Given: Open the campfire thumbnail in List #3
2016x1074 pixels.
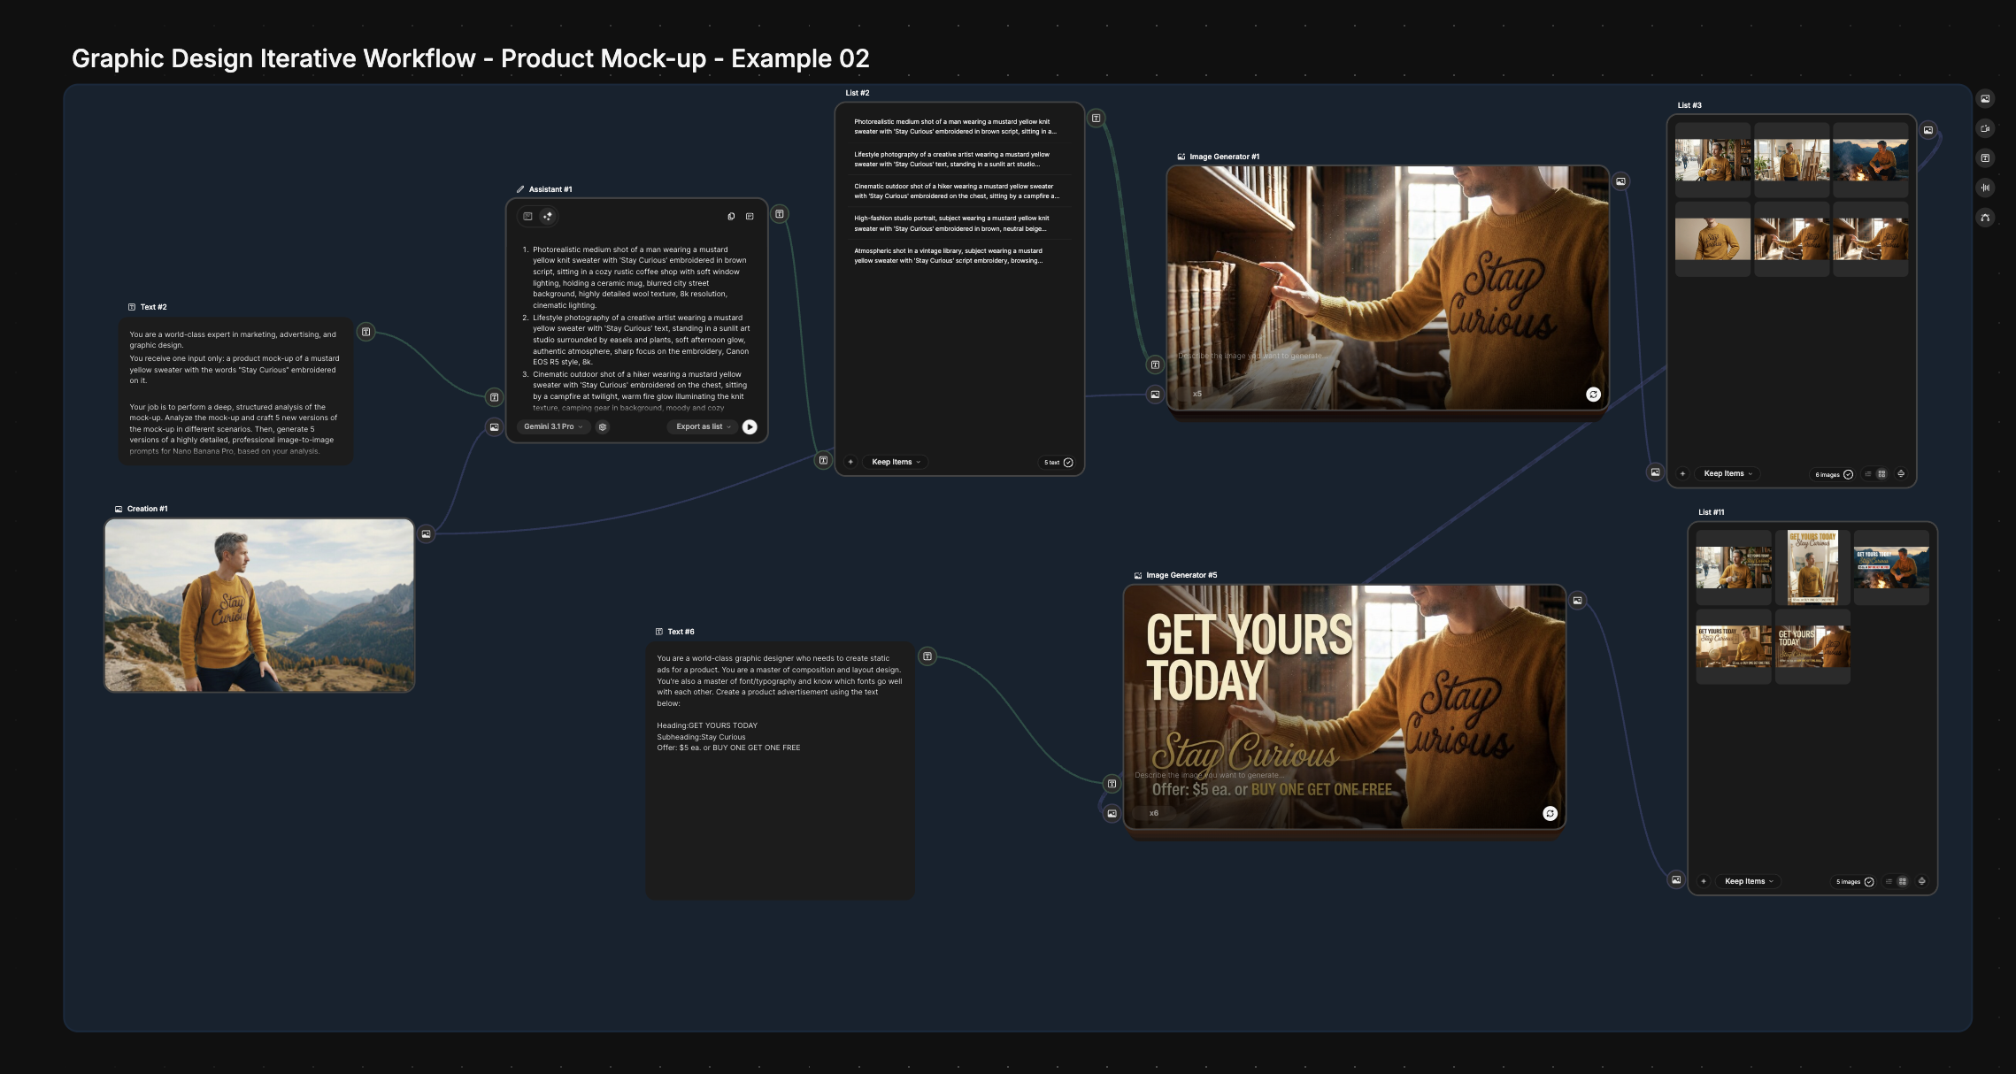Looking at the screenshot, I should pos(1869,160).
